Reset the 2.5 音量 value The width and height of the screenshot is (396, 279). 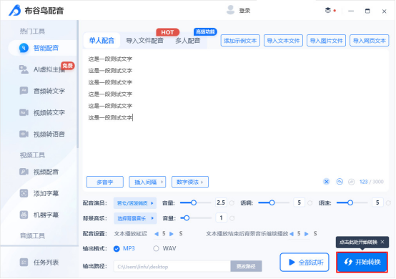point(232,203)
